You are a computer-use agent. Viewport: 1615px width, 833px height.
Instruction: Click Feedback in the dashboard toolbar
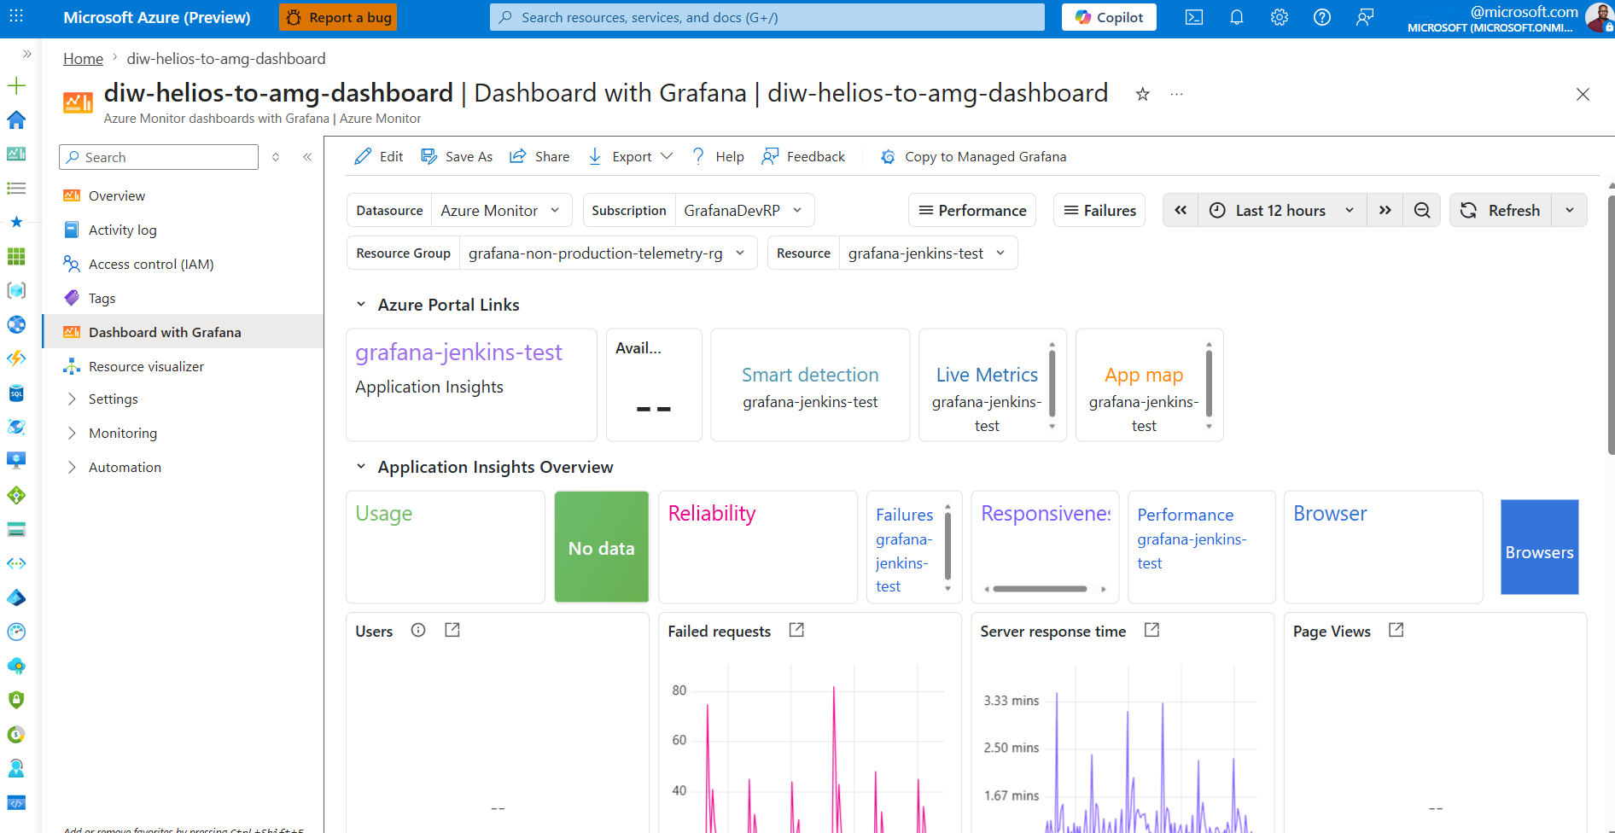tap(803, 157)
